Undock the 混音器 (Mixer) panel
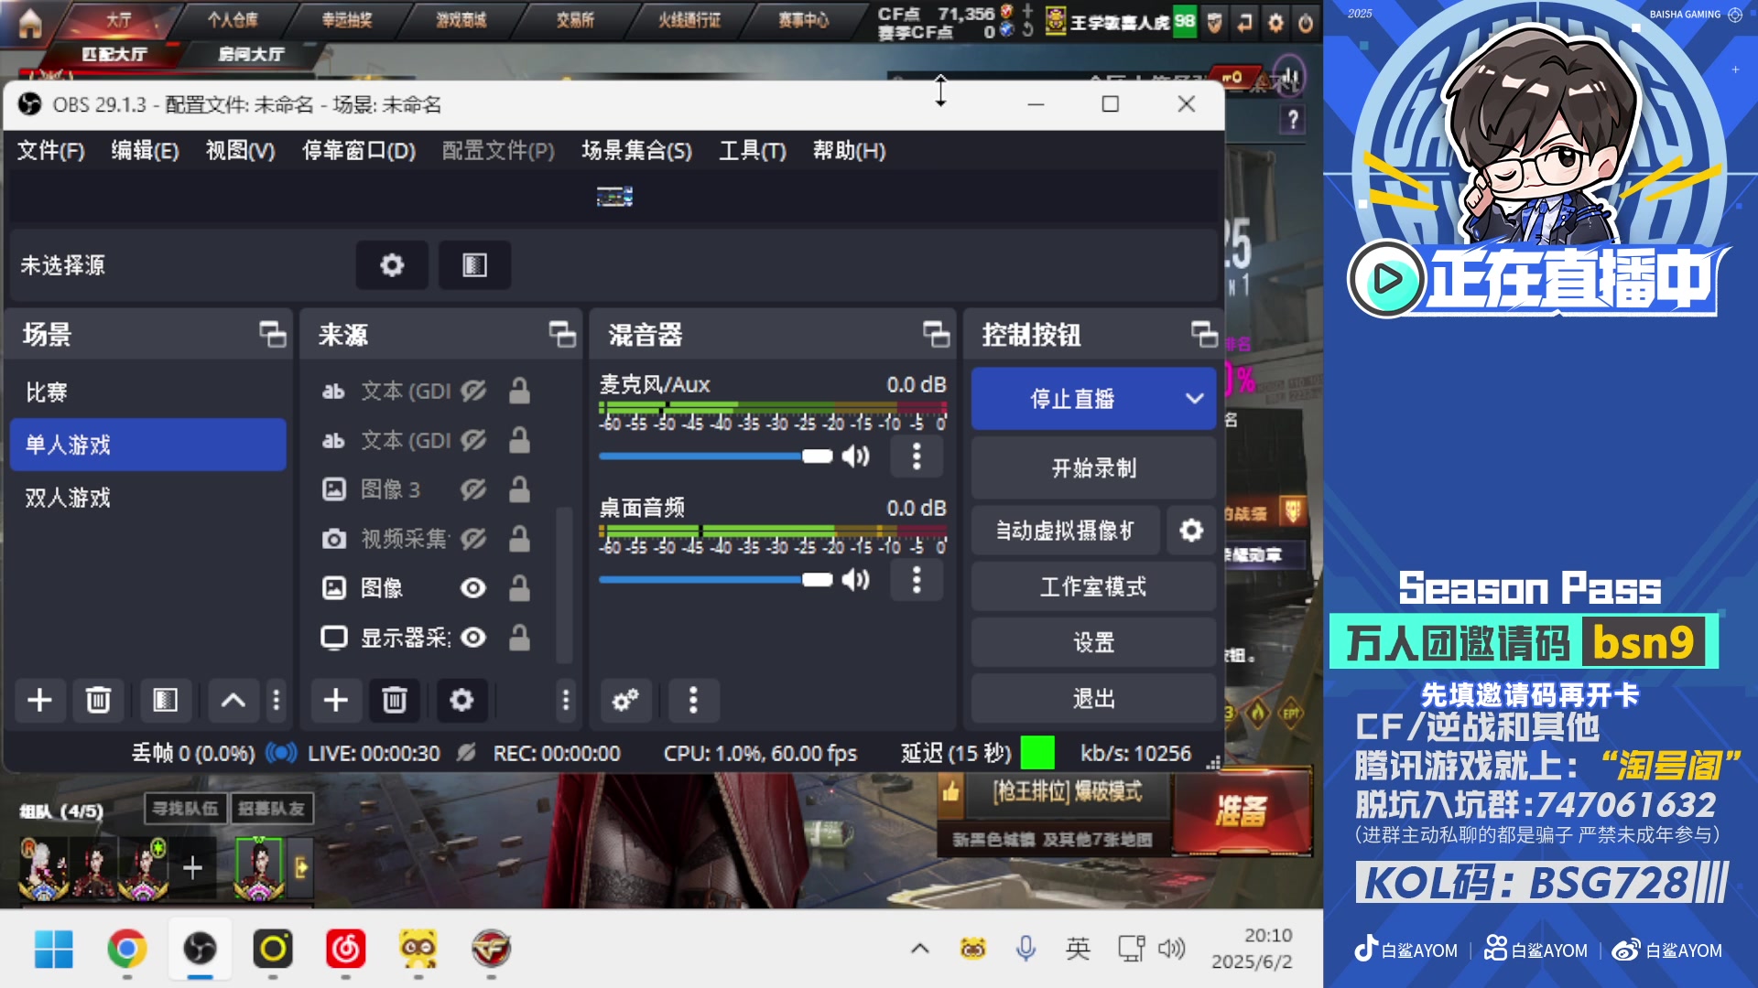The height and width of the screenshot is (988, 1758). point(936,335)
